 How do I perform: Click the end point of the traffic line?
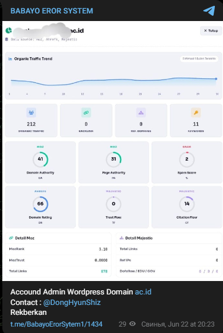click(x=216, y=79)
